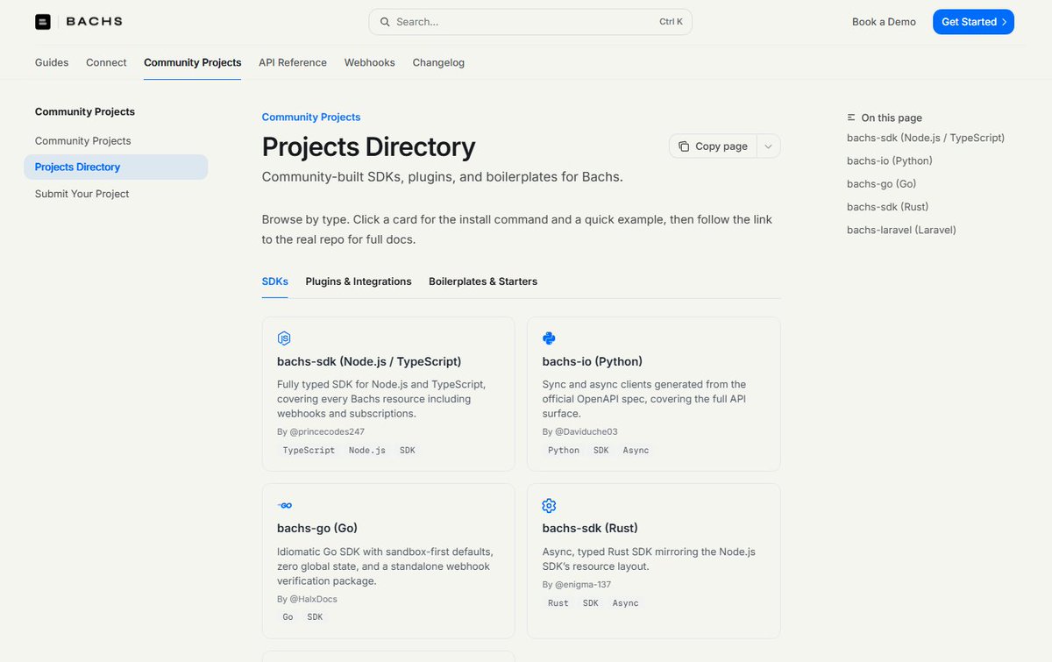Click the BACHS wordmark text
This screenshot has width=1052, height=662.
coord(95,22)
